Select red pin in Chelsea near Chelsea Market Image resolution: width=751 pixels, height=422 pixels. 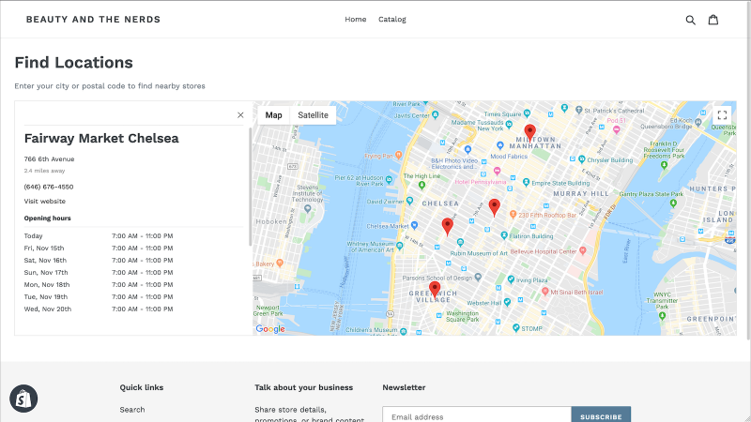(448, 226)
